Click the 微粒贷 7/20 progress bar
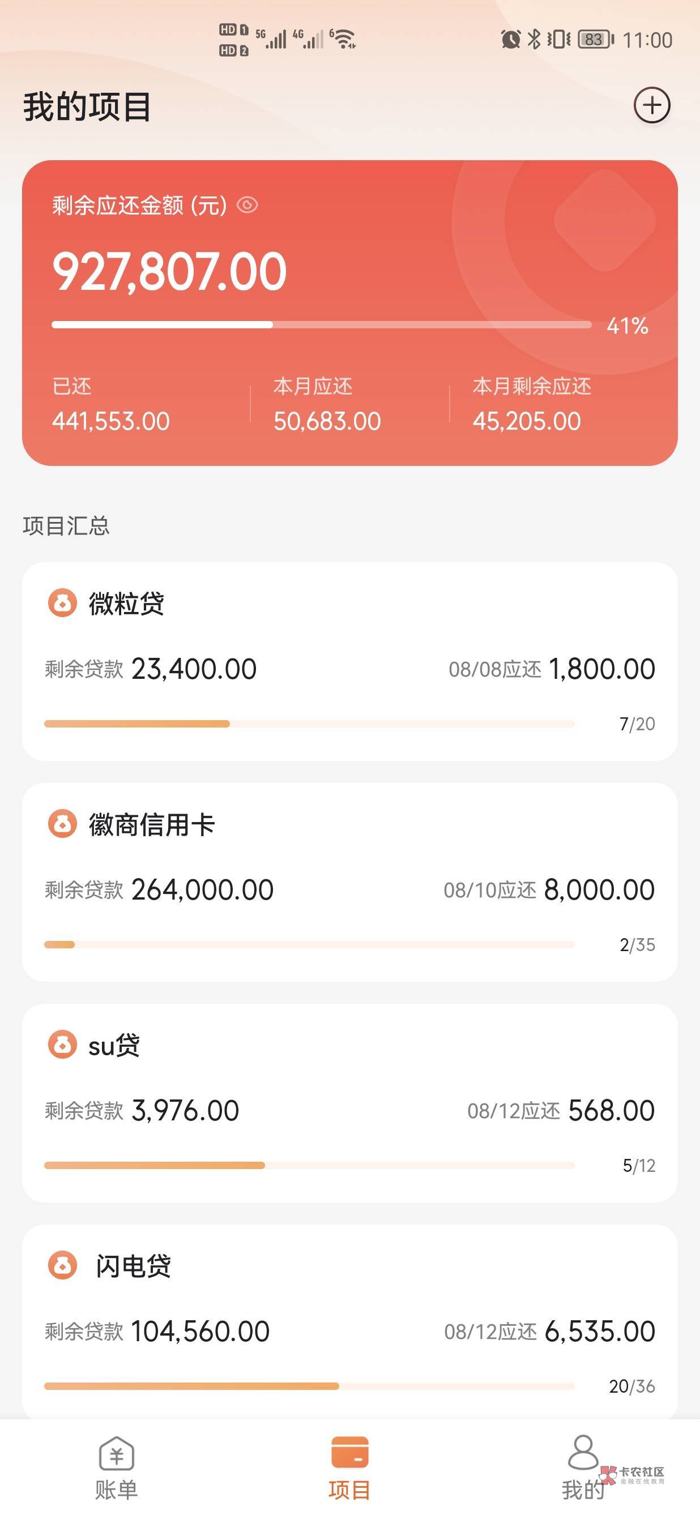The width and height of the screenshot is (700, 1515). 309,724
